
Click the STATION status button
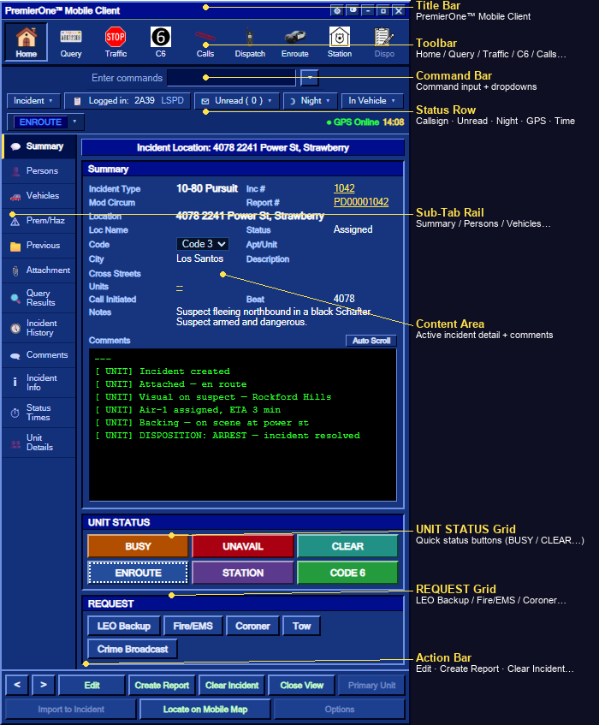click(x=243, y=573)
